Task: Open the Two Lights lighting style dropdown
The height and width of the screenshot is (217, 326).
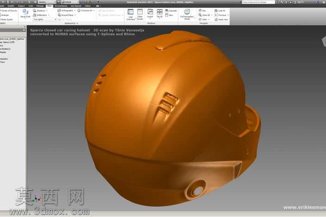Action: [x=44, y=19]
